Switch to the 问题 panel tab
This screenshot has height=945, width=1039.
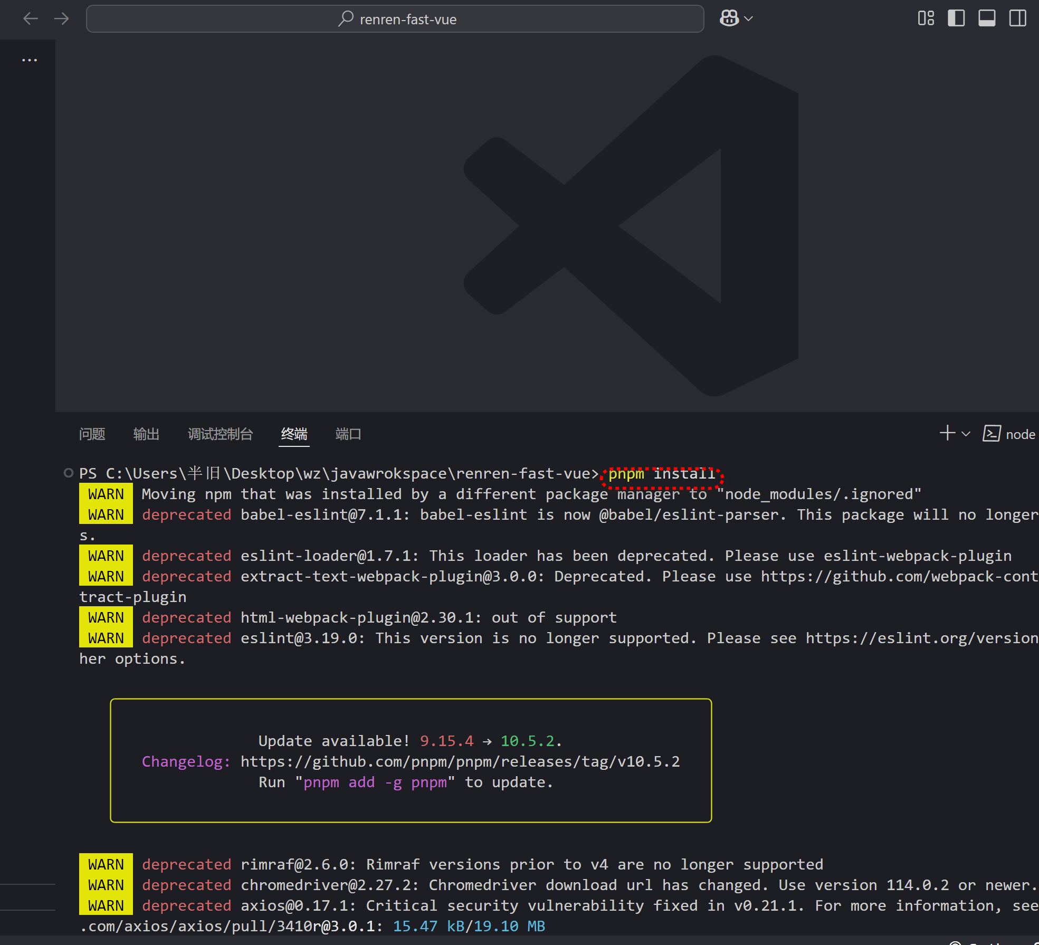click(92, 434)
